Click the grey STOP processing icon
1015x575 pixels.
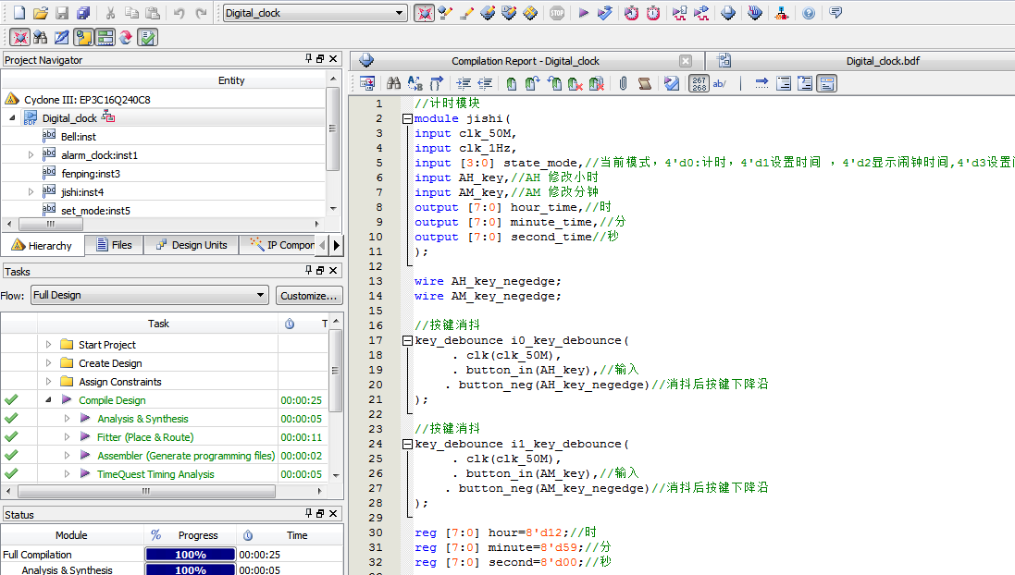[x=557, y=13]
